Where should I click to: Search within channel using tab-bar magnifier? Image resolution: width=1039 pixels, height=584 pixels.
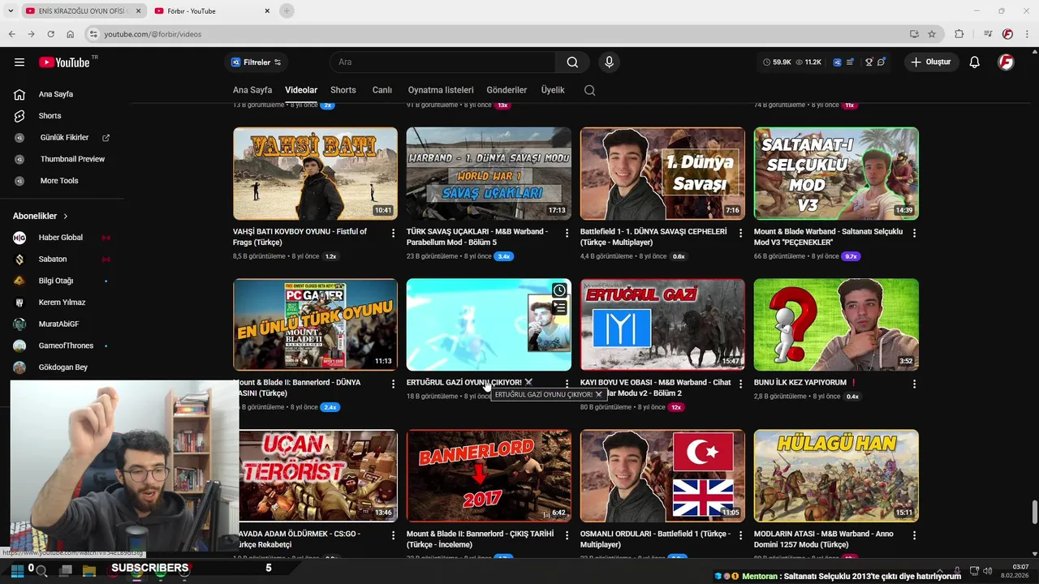click(590, 90)
